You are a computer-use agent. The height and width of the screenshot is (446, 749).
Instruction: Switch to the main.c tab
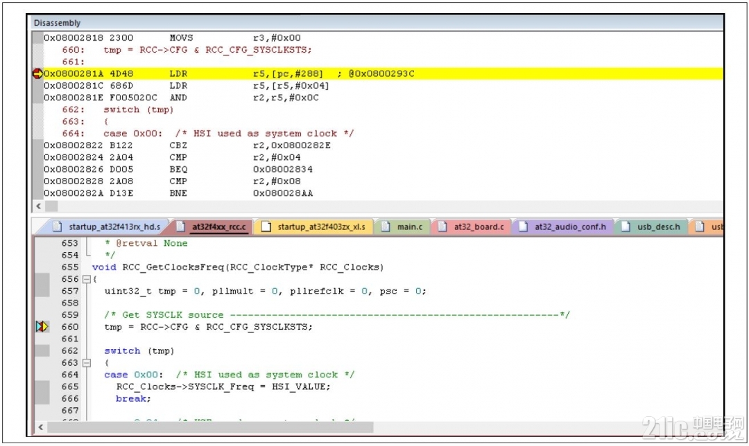403,226
